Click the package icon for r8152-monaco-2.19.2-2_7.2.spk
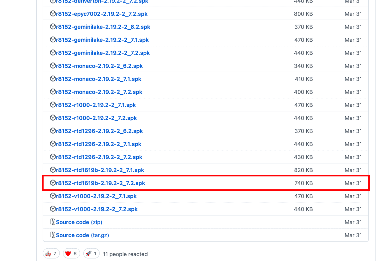The width and height of the screenshot is (379, 261). [53, 92]
